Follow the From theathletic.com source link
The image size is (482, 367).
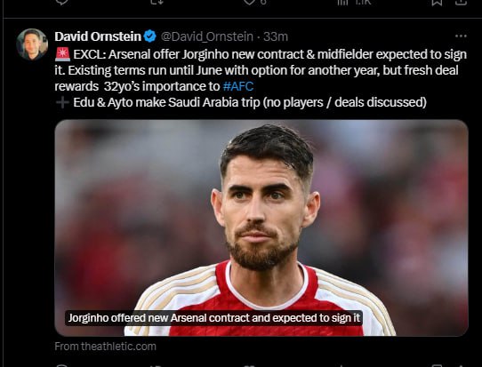pyautogui.click(x=106, y=346)
